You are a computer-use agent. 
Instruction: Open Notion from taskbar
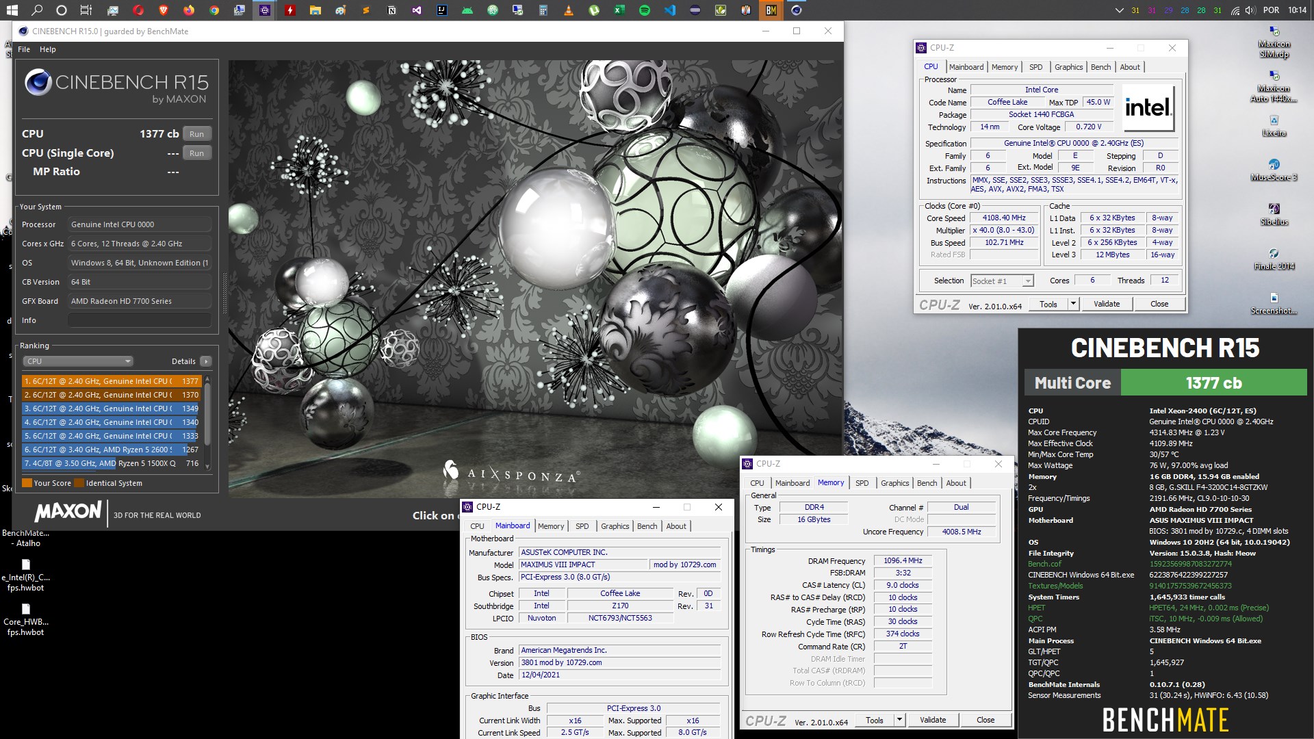pos(391,10)
